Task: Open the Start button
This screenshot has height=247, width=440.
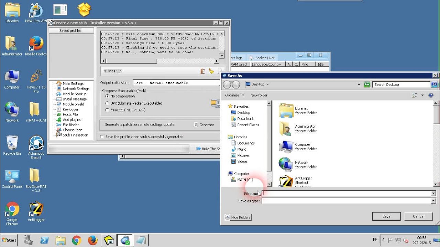Action: coord(9,240)
